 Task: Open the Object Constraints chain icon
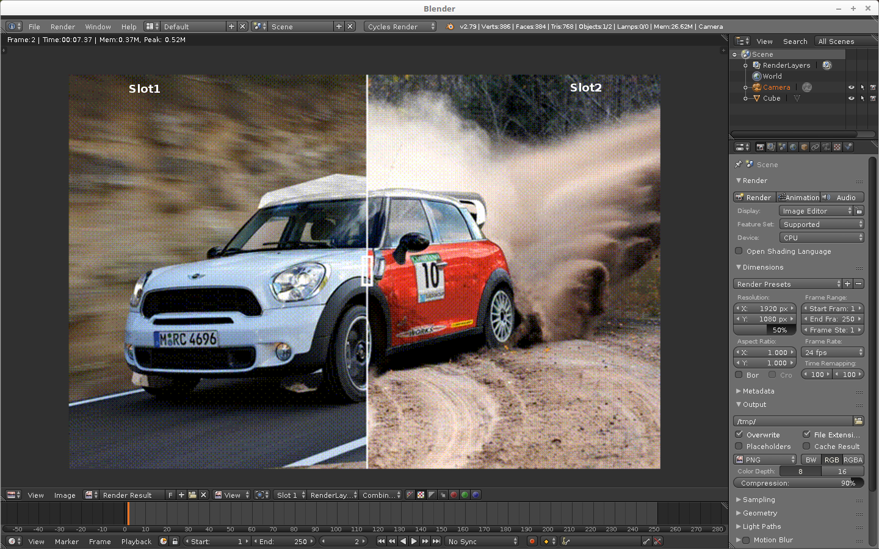815,147
